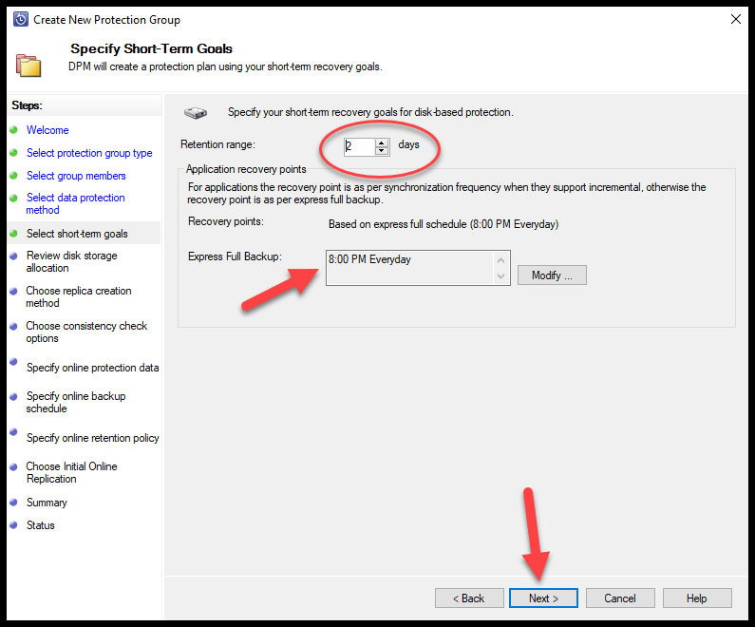Open the Select group members step
The image size is (755, 627).
point(76,176)
